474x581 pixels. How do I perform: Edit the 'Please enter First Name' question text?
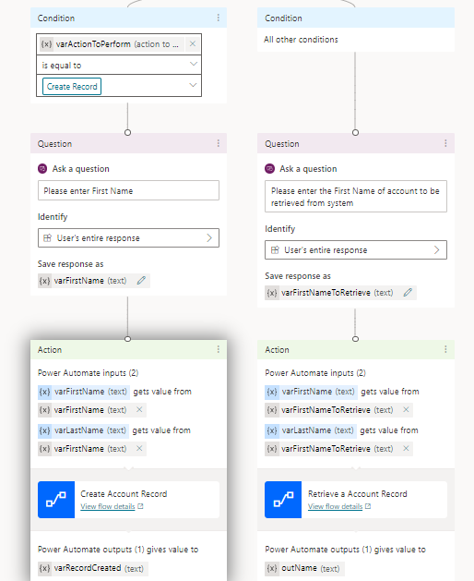(128, 191)
